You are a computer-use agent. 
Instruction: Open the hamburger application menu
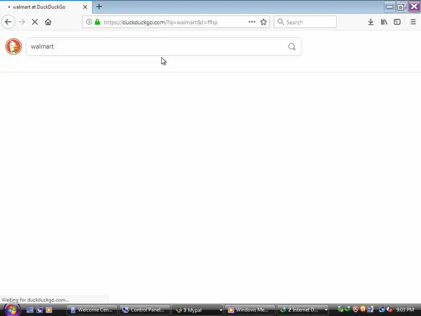point(413,22)
